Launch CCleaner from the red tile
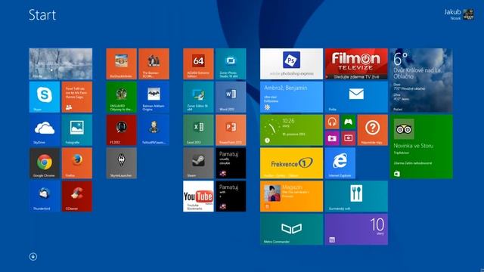Image resolution: width=484 pixels, height=272 pixels. point(77,196)
